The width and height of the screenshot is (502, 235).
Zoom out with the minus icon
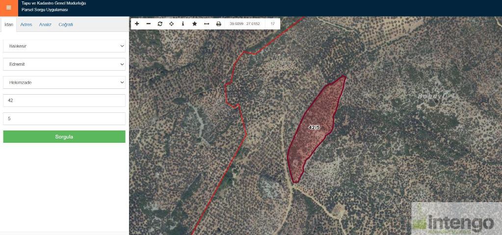(148, 24)
